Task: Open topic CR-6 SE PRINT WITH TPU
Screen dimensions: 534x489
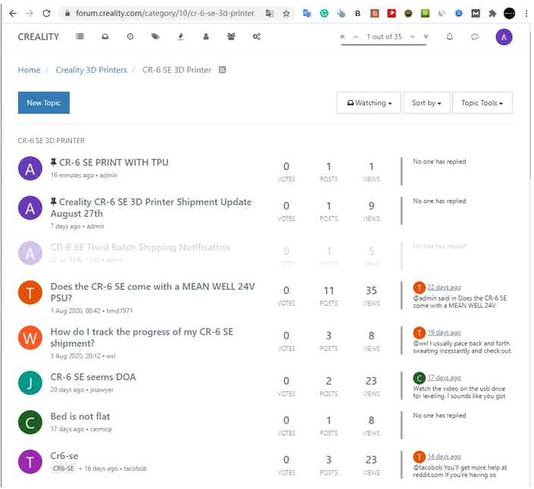Action: pyautogui.click(x=114, y=162)
